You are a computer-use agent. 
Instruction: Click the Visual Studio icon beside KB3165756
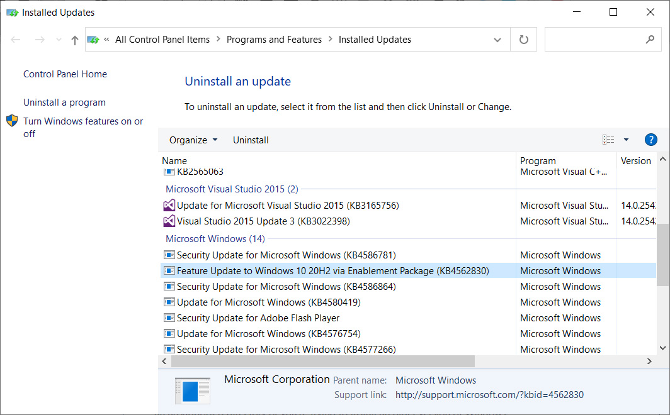[x=169, y=205]
